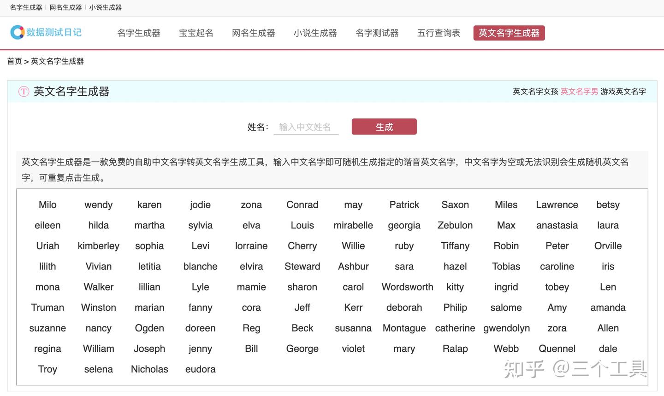Select the name kimberley

pyautogui.click(x=98, y=246)
